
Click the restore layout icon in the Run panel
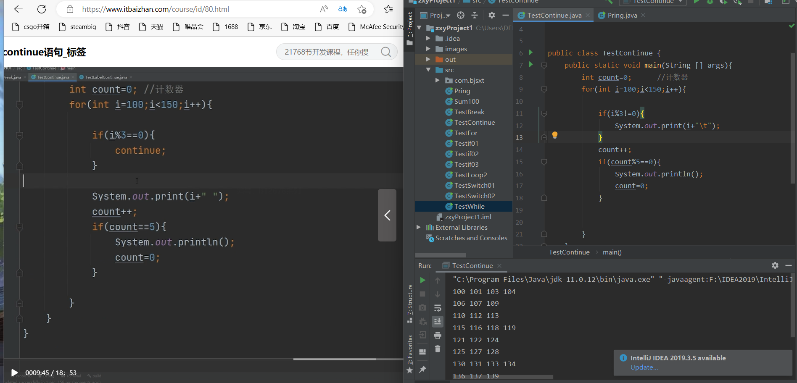point(422,352)
